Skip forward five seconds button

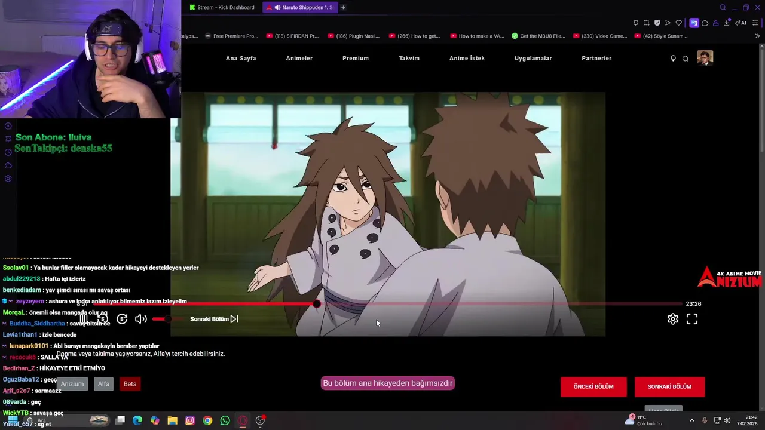[x=122, y=319]
